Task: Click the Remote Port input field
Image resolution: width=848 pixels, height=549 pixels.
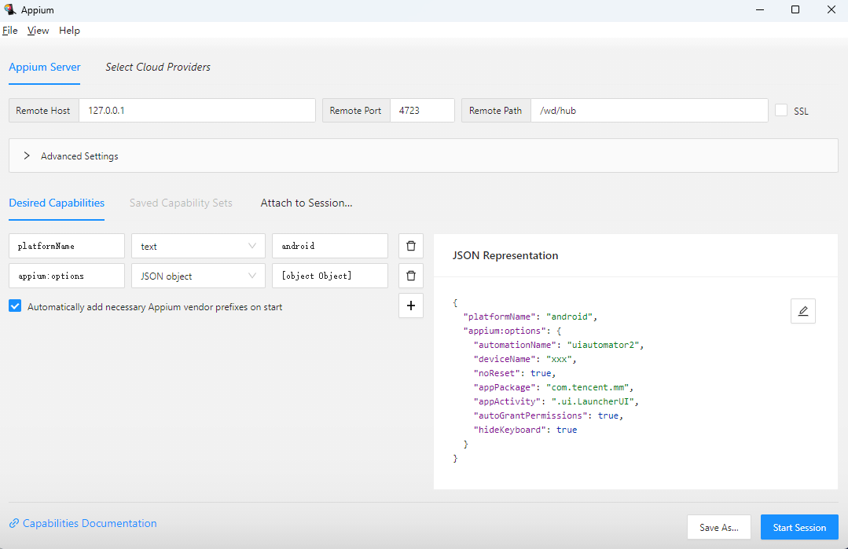Action: point(422,110)
